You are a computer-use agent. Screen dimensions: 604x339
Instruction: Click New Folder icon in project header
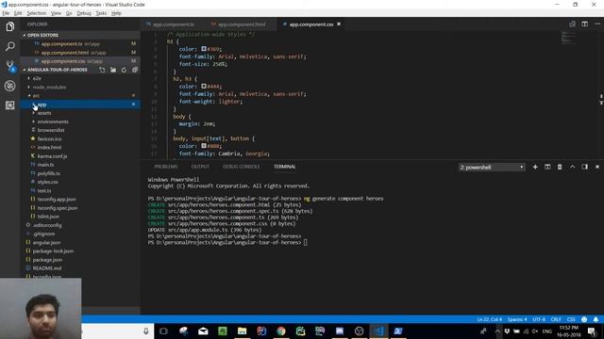(x=113, y=70)
